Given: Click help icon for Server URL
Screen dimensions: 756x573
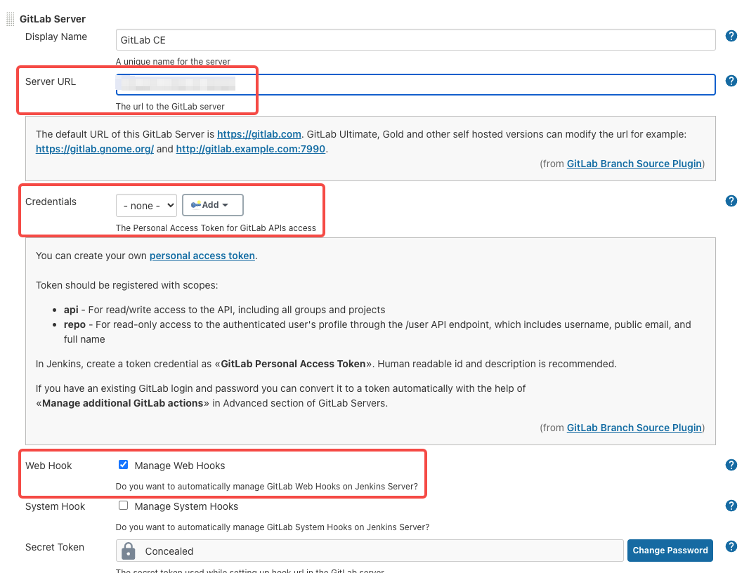Looking at the screenshot, I should [x=731, y=81].
